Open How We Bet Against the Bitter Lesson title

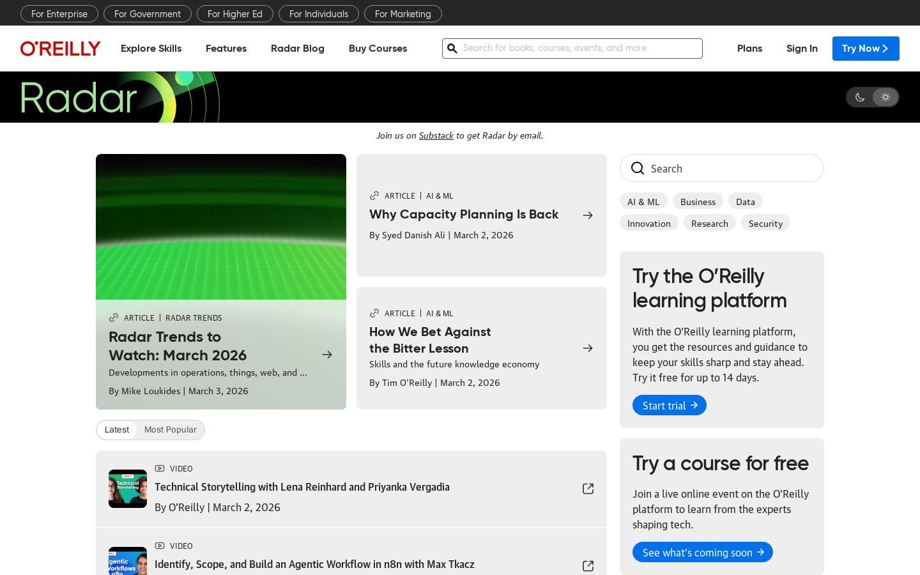click(x=430, y=340)
